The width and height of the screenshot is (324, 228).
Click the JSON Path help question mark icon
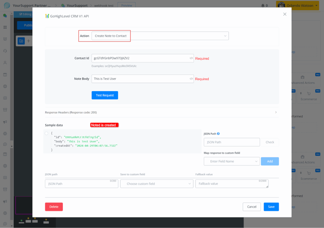[218, 134]
